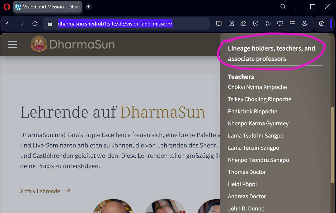
Task: Open the hamburger site menu
Action: click(x=13, y=44)
